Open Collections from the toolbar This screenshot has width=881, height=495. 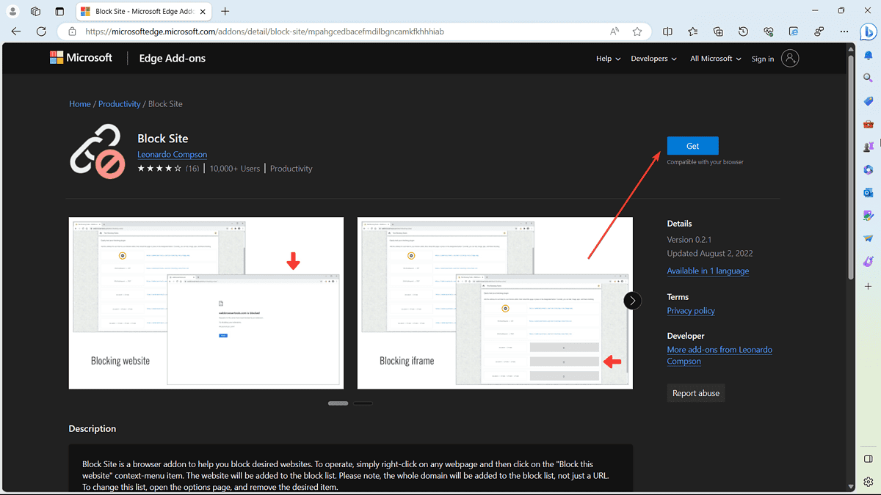pyautogui.click(x=718, y=32)
